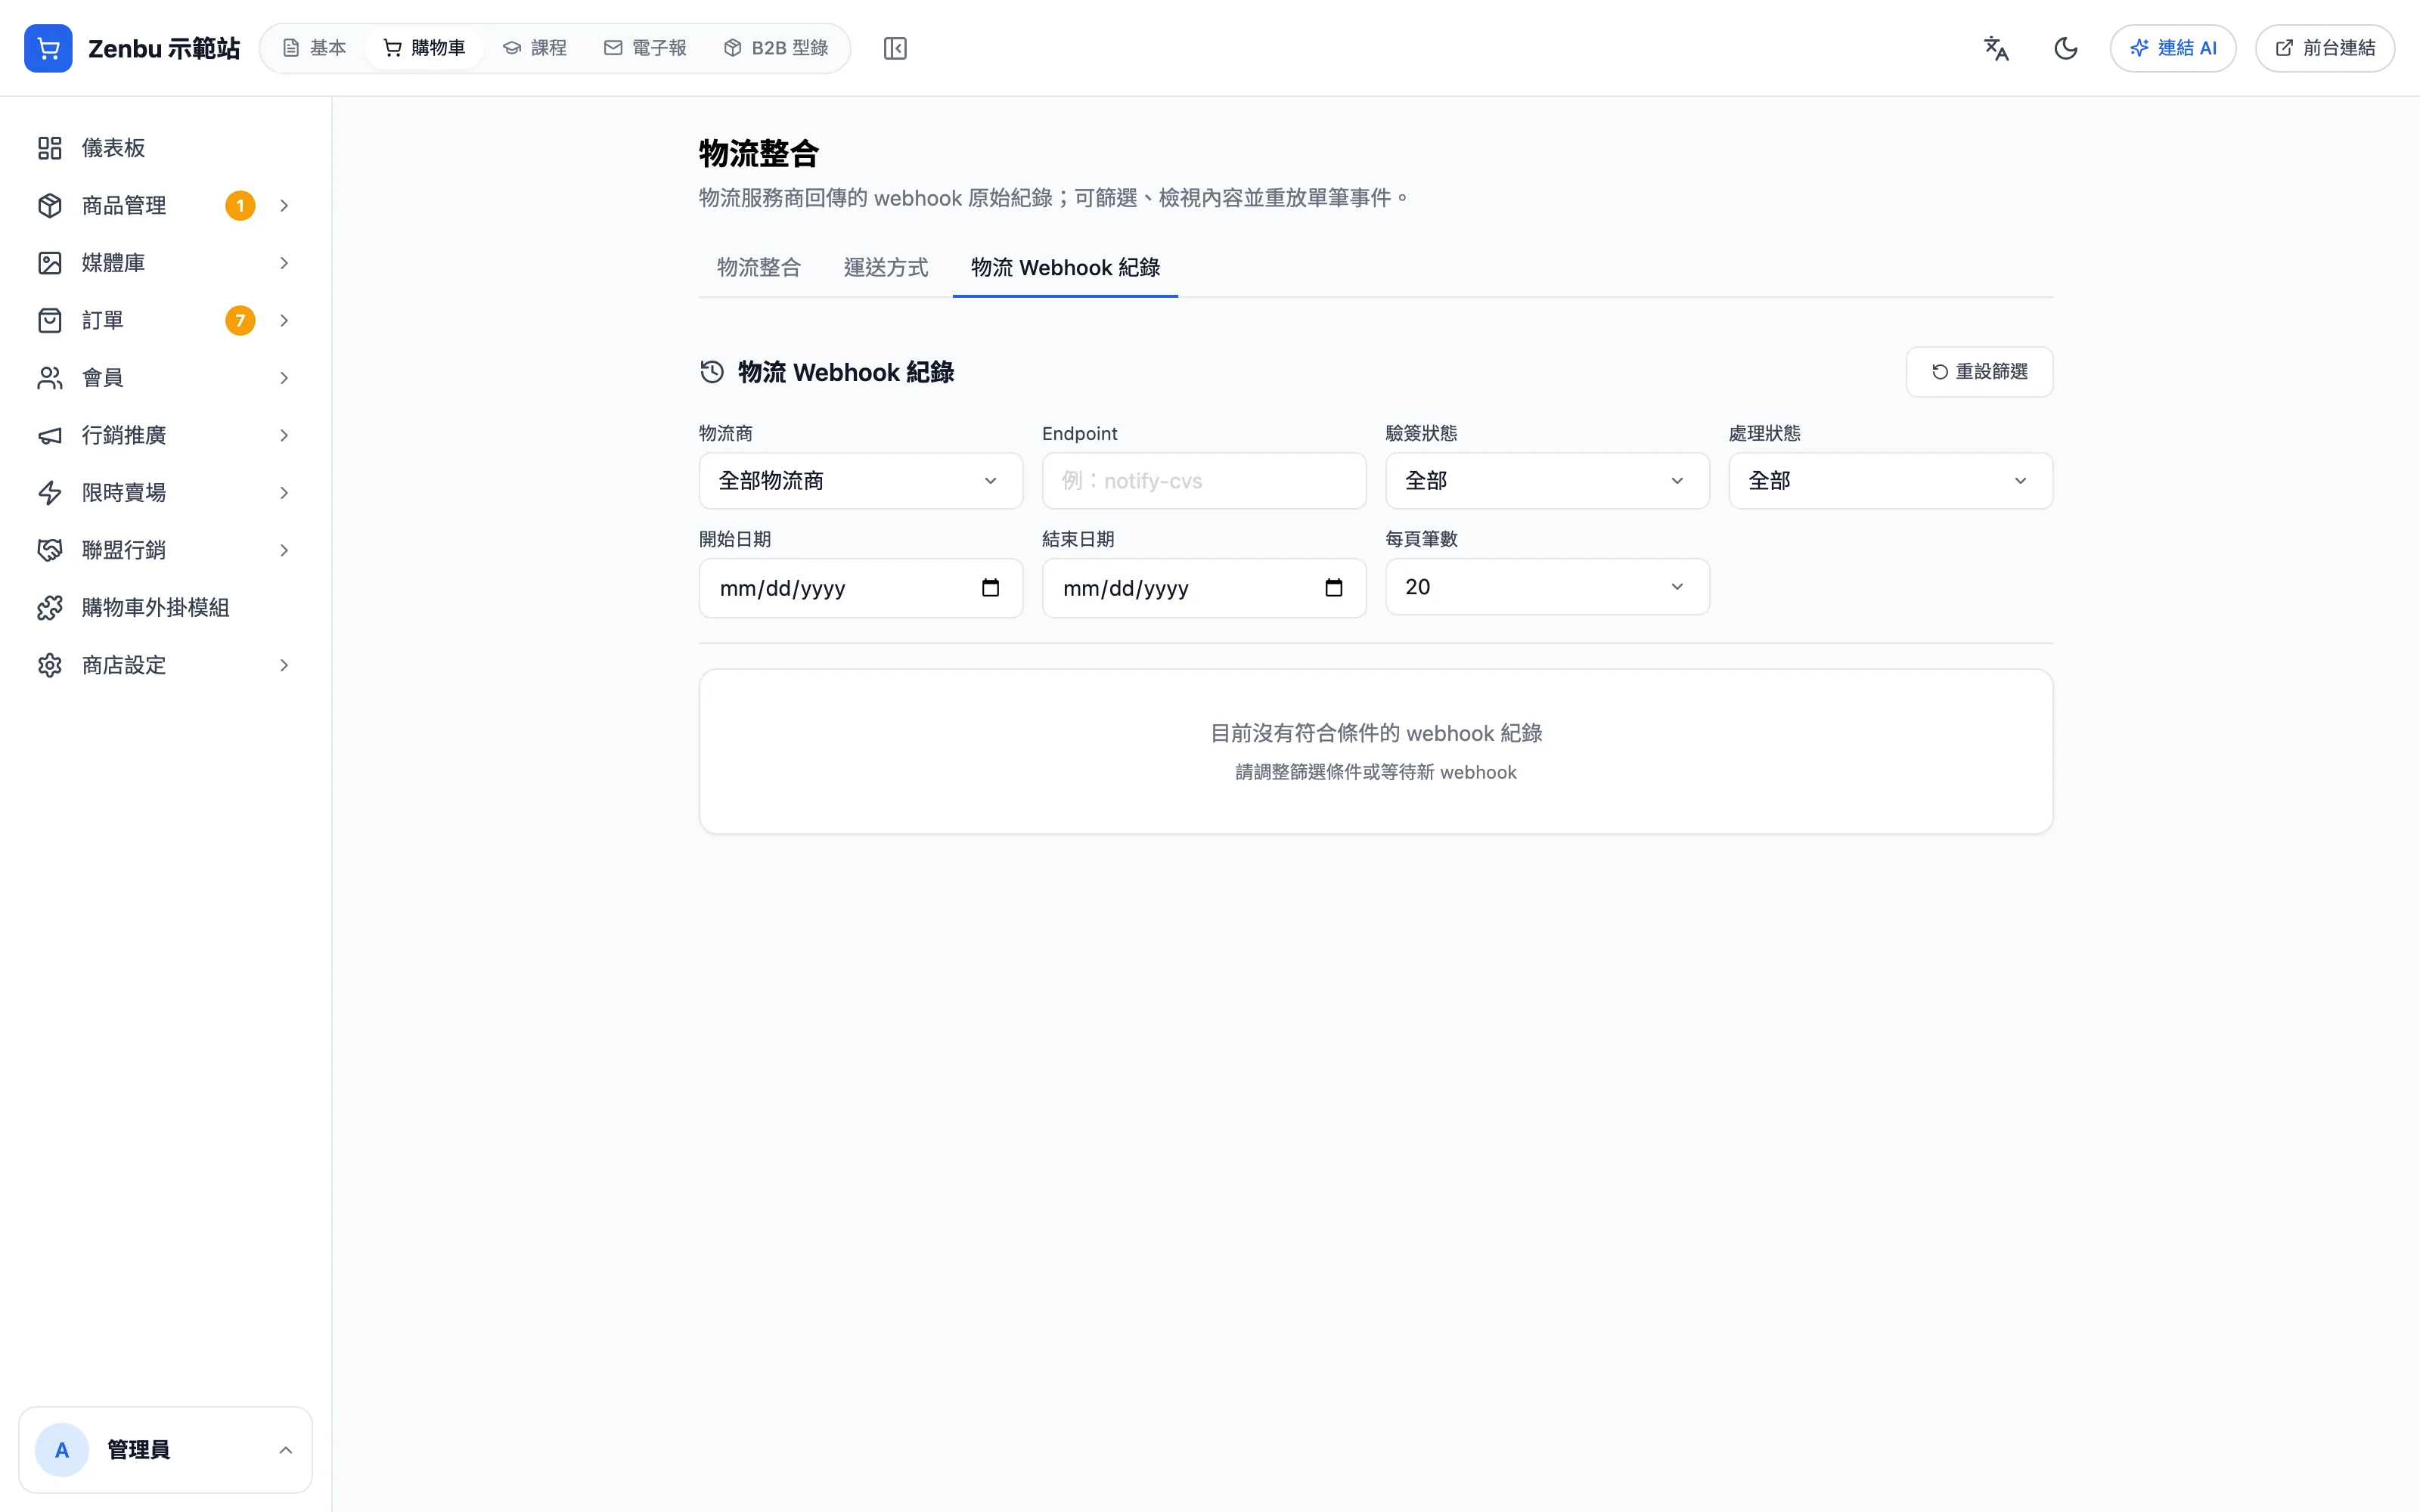2420x1512 pixels.
Task: Expand the 訂單 submenu chevron
Action: tap(284, 320)
